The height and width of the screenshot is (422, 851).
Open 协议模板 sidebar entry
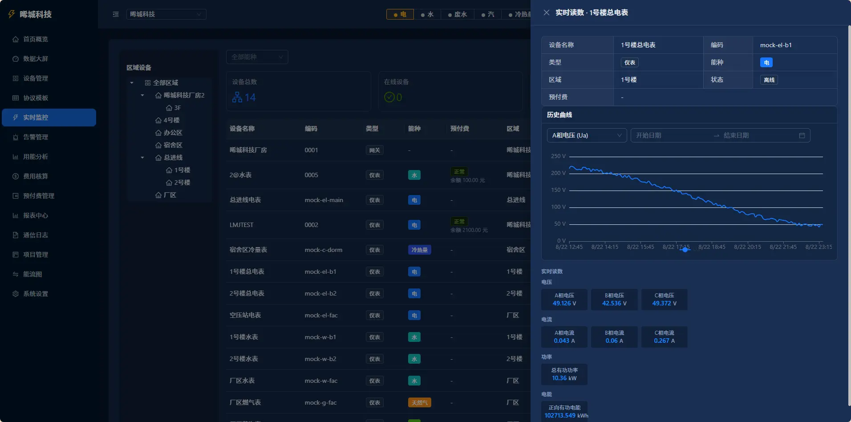pyautogui.click(x=49, y=98)
